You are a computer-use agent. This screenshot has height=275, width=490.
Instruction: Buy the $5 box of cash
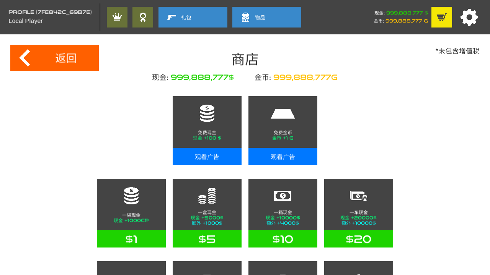pyautogui.click(x=207, y=239)
